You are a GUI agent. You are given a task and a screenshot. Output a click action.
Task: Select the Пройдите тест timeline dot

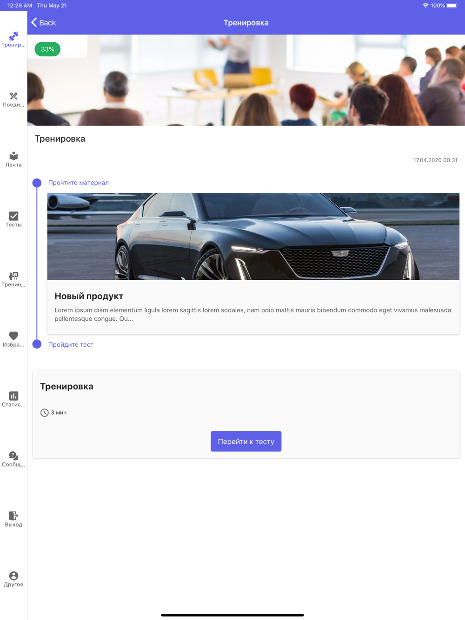coord(37,344)
